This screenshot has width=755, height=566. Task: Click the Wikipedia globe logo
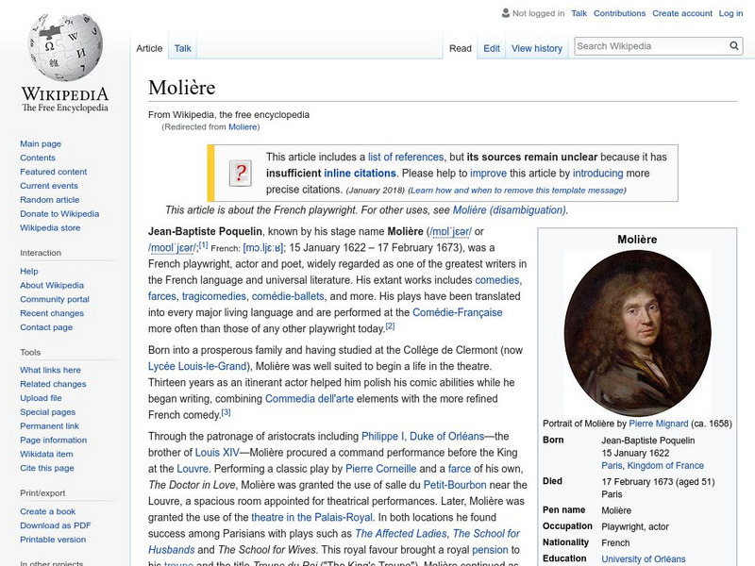click(x=65, y=46)
